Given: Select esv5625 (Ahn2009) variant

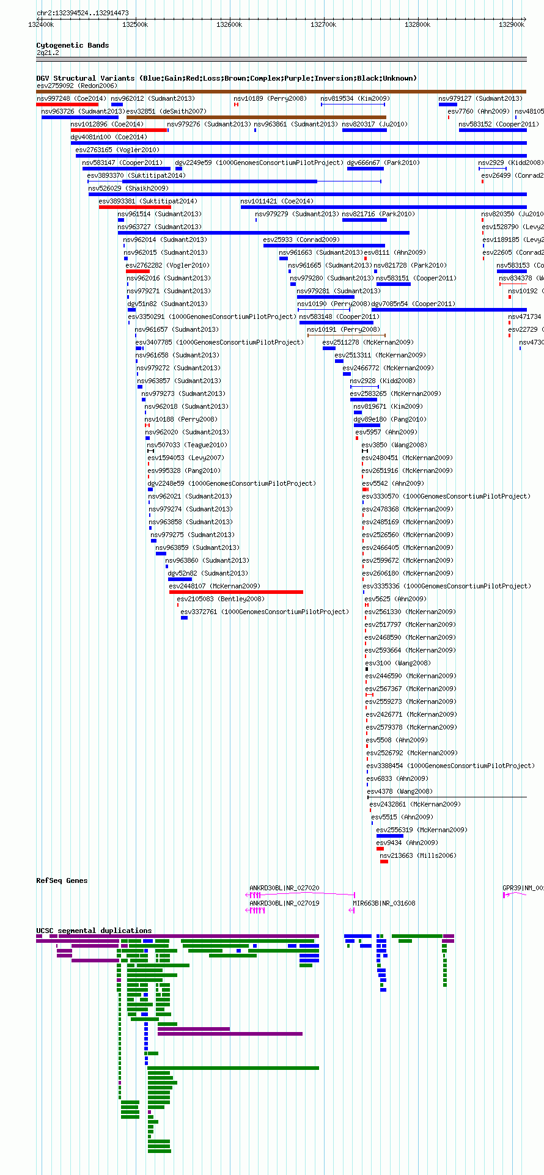Looking at the screenshot, I should point(367,605).
